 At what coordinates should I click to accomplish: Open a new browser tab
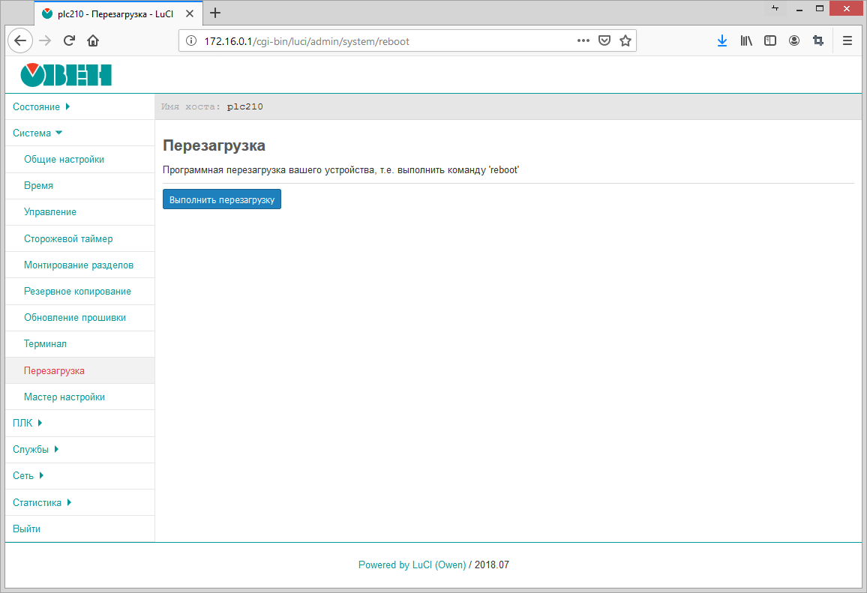[x=215, y=13]
